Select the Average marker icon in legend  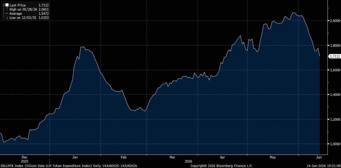pyautogui.click(x=7, y=13)
